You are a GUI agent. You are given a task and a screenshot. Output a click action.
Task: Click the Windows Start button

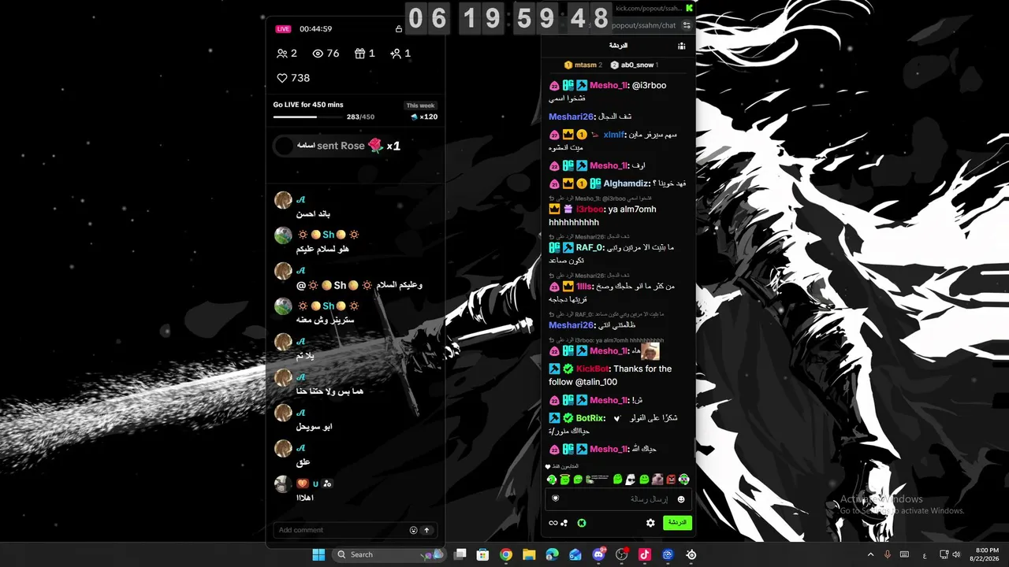point(318,554)
